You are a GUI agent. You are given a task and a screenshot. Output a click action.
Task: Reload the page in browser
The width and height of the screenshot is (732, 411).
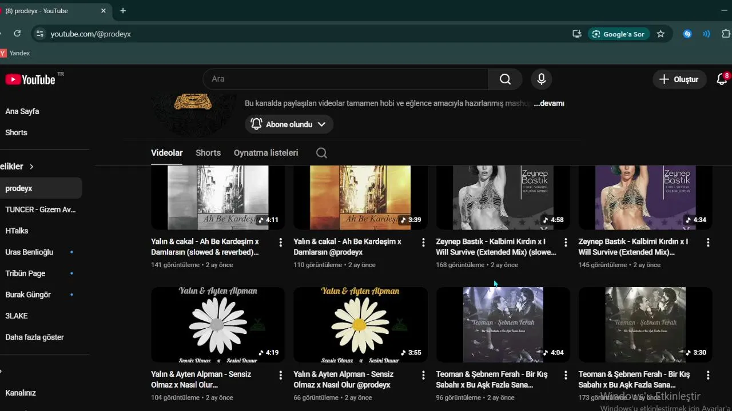point(17,34)
